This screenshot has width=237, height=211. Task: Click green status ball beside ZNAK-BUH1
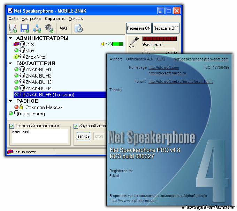pos(16,70)
